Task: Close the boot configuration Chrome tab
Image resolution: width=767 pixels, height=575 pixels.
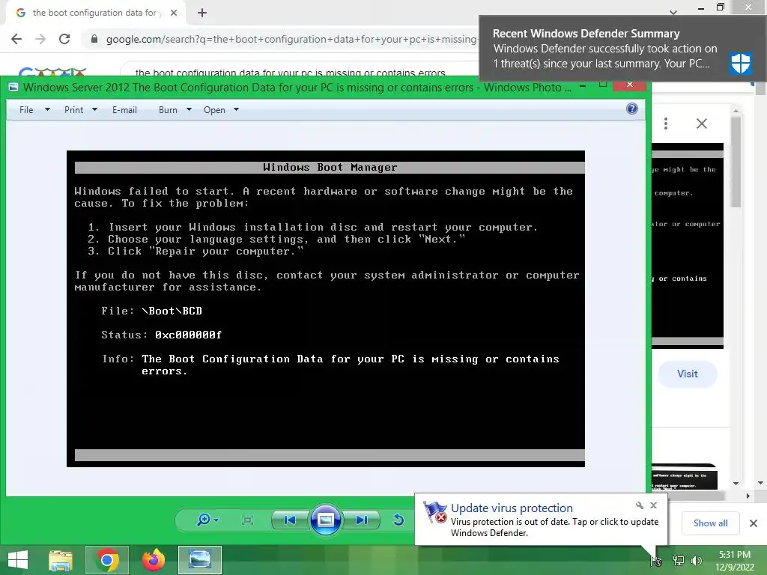Action: (174, 13)
